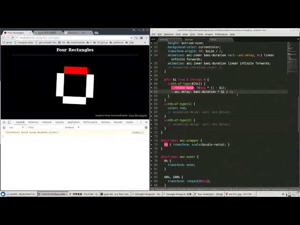Click line 61 '--rotate-base' in the editor
Screen dimensions: 300x225
click(182, 88)
